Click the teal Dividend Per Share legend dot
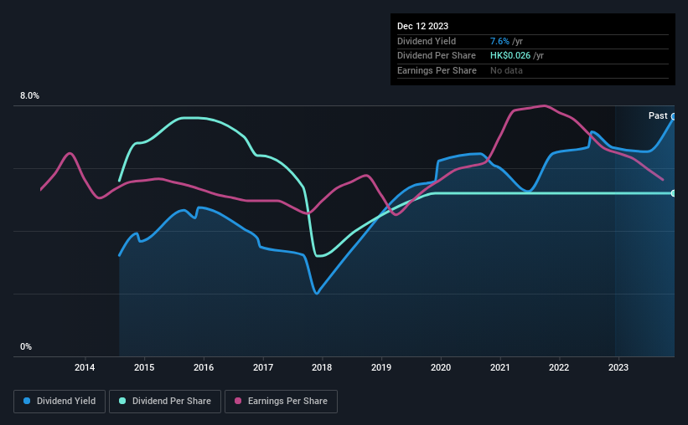This screenshot has width=688, height=425. pos(122,401)
